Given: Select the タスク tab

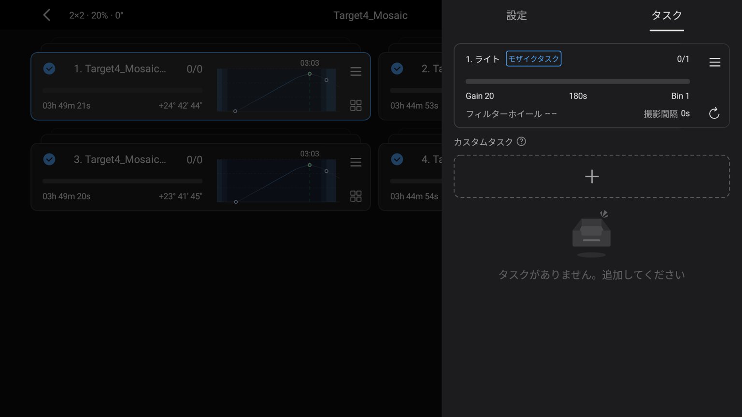Looking at the screenshot, I should coord(667,15).
